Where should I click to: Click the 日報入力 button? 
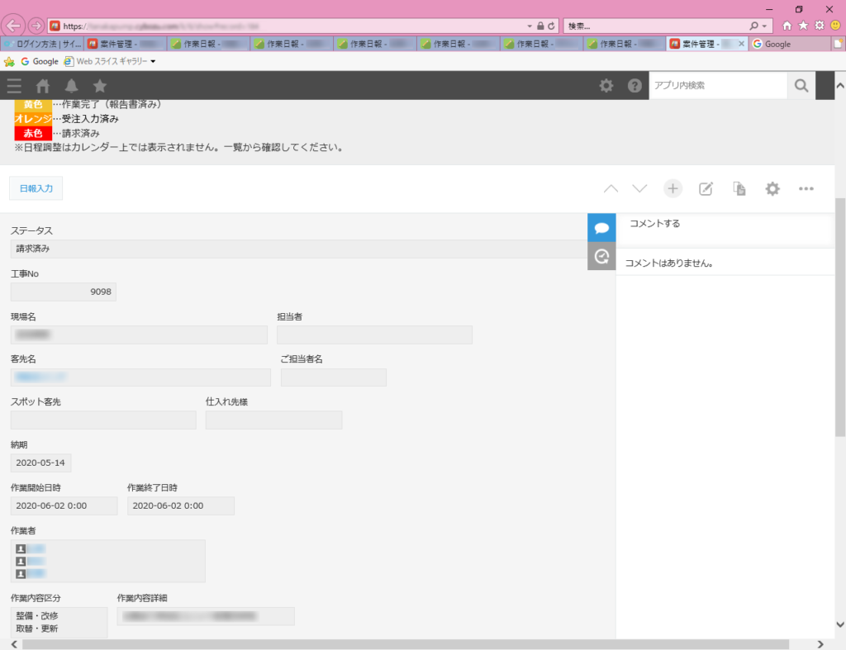coord(36,189)
